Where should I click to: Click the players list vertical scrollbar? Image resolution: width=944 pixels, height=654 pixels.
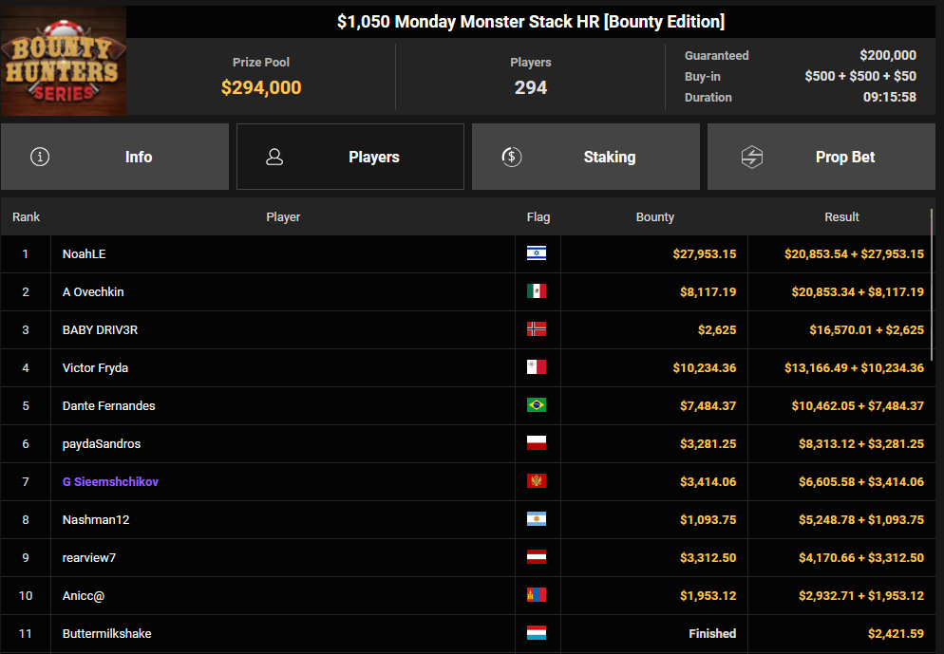933,285
